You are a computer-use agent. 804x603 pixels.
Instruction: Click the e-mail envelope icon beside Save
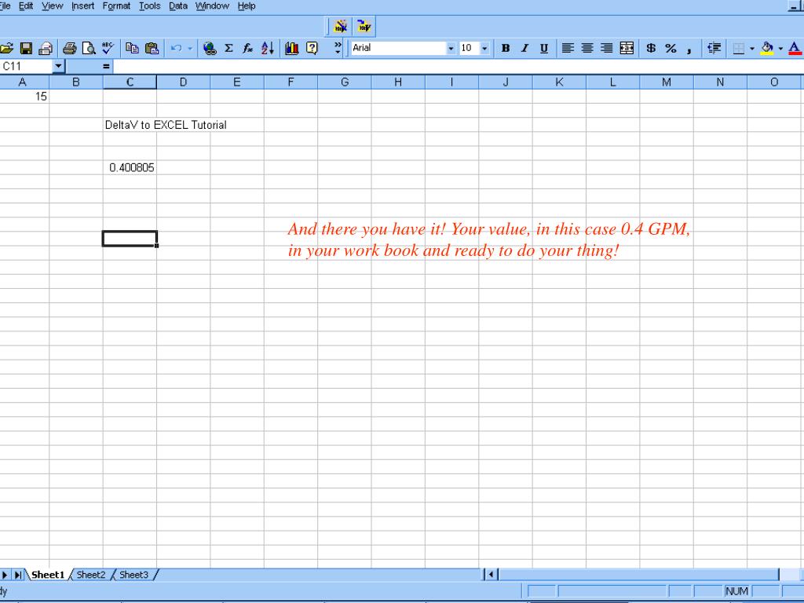coord(45,48)
